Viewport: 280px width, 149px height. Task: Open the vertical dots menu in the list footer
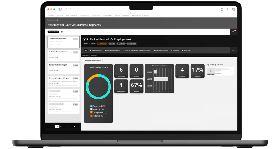[78, 126]
